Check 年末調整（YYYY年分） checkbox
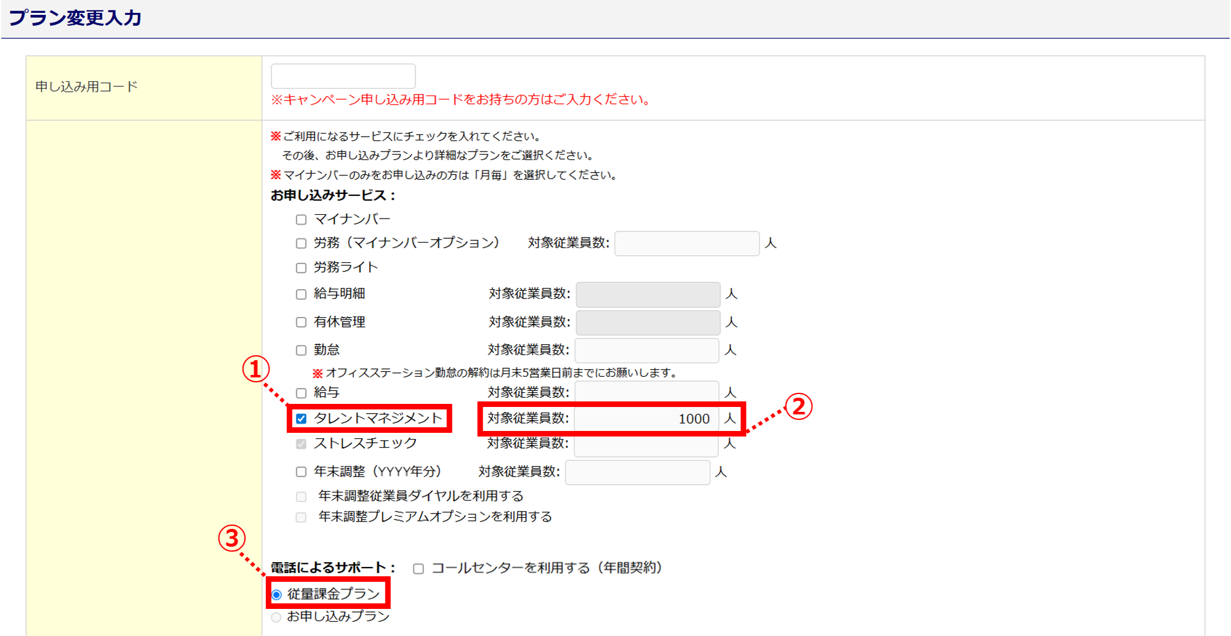The image size is (1231, 636). (301, 472)
